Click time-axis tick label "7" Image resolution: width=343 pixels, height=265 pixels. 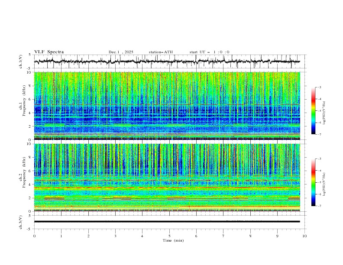click(x=223, y=236)
